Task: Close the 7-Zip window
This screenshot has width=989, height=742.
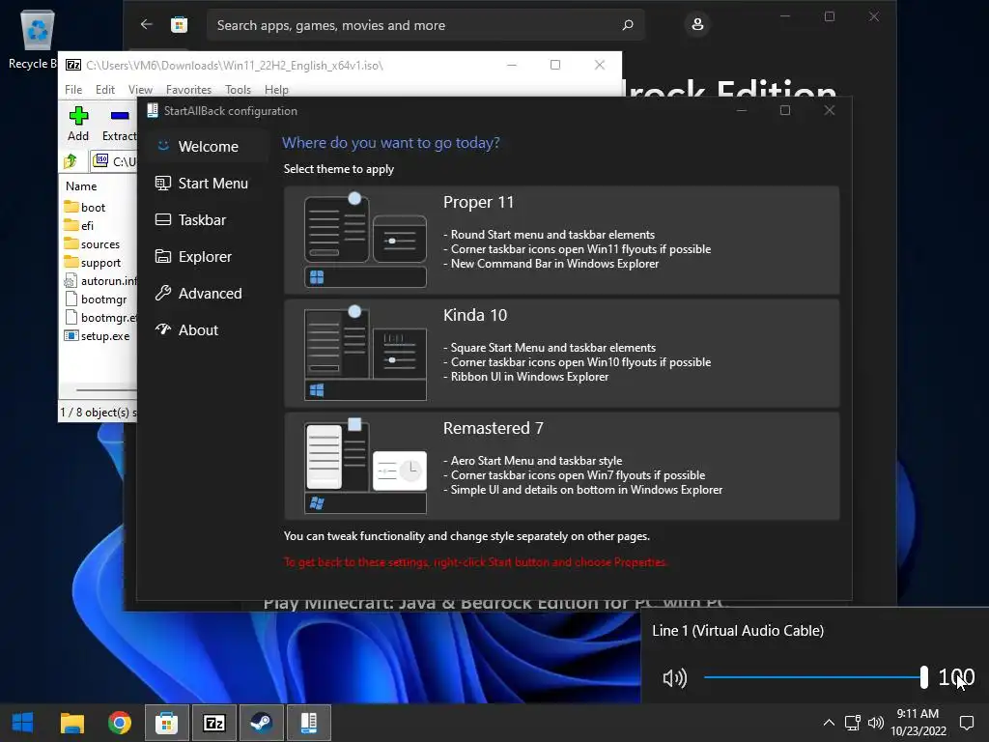Action: click(600, 65)
